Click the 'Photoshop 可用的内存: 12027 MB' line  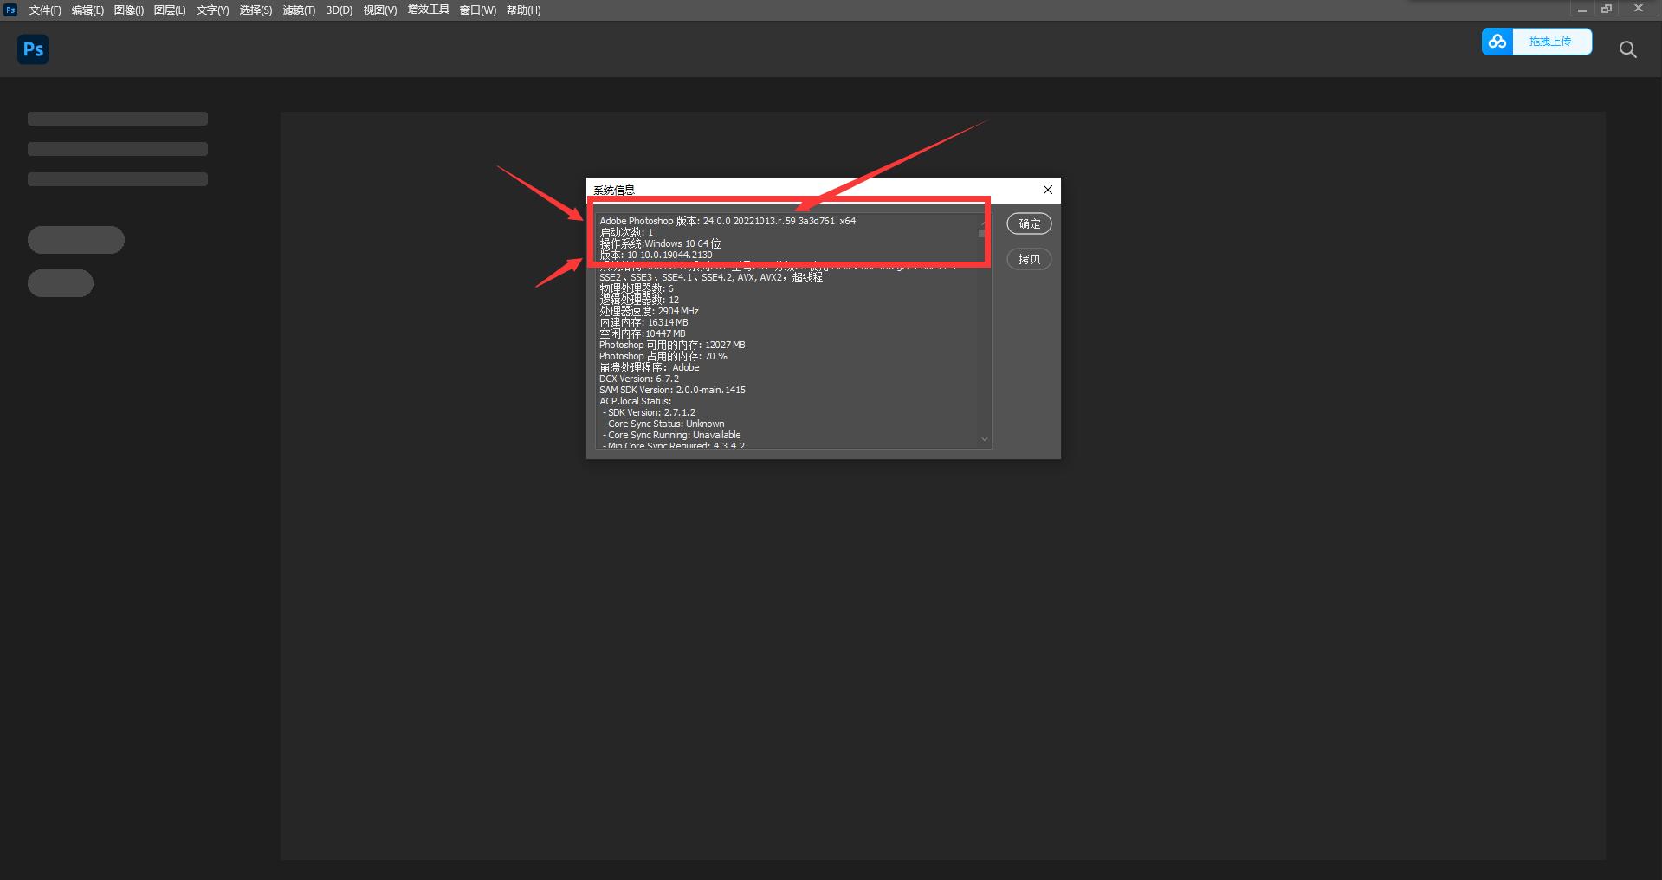(672, 345)
